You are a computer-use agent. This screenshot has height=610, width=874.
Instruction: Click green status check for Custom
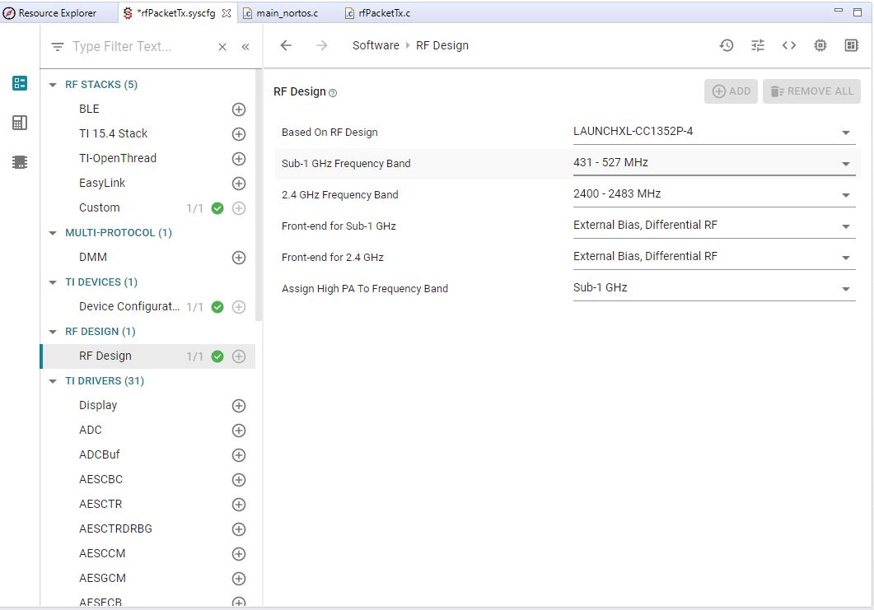(217, 208)
